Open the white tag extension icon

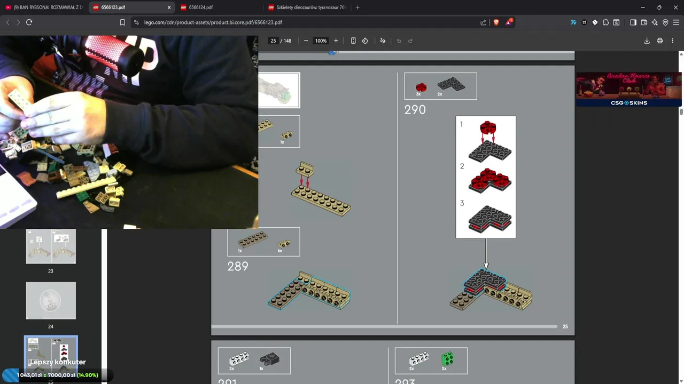[x=595, y=22]
